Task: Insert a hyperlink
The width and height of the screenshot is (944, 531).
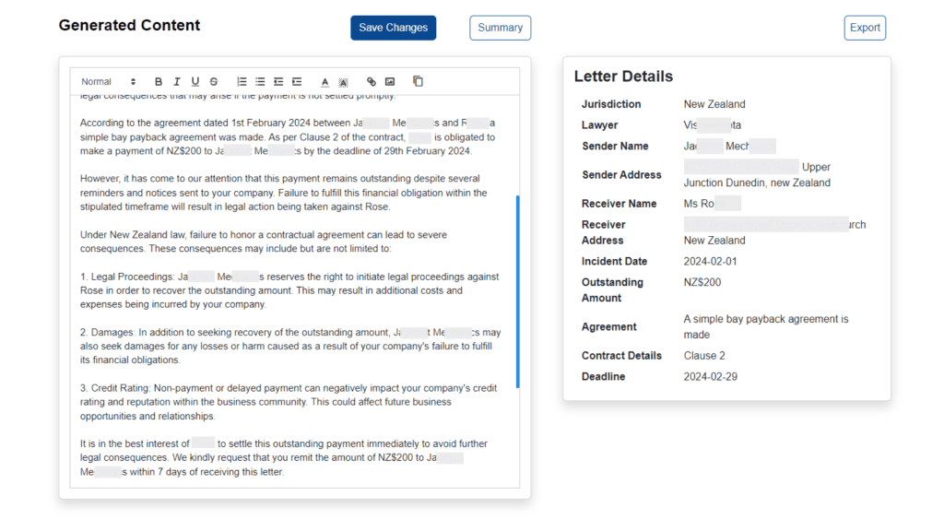Action: click(x=372, y=82)
